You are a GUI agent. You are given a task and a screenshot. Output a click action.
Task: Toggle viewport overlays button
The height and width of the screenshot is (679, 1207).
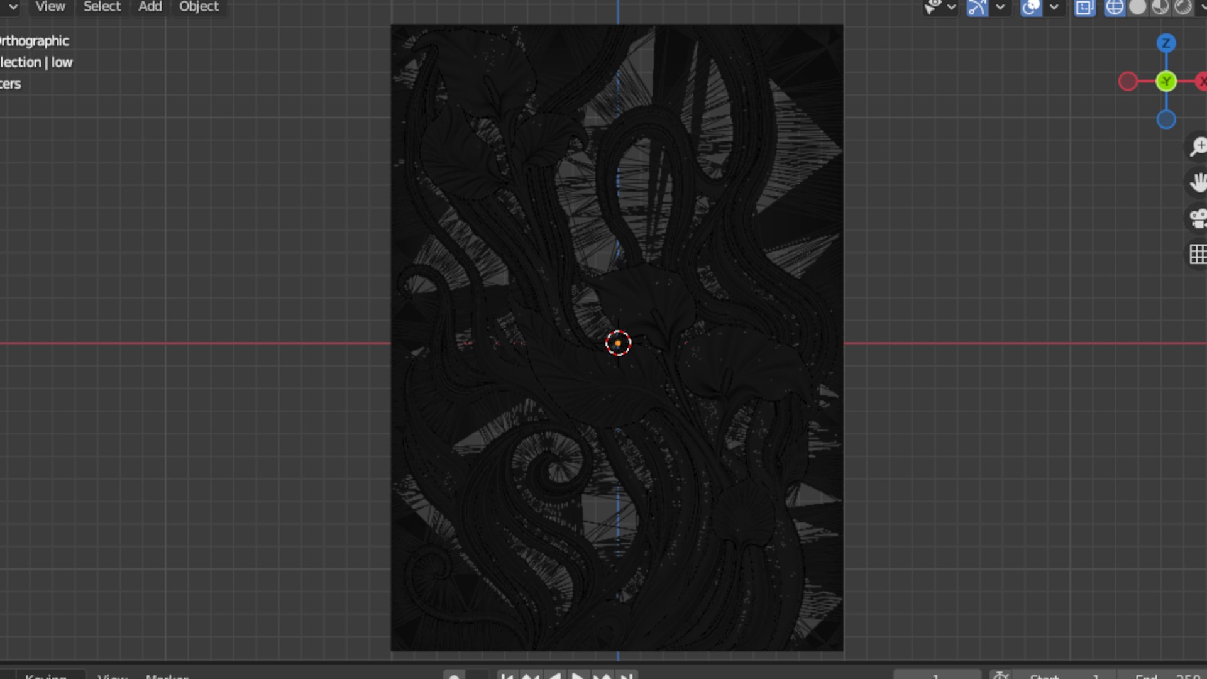point(1031,8)
